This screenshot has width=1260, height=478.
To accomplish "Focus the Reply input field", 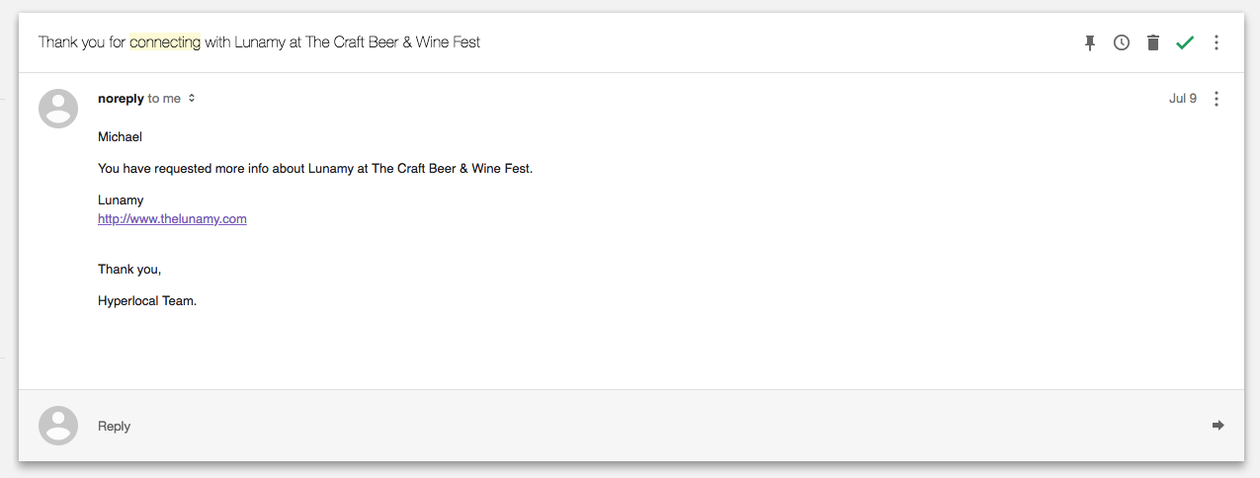I will tap(632, 426).
